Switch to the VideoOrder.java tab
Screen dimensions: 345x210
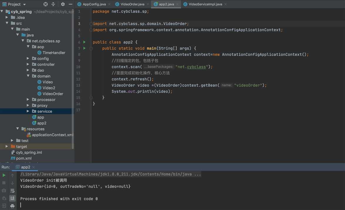132,4
